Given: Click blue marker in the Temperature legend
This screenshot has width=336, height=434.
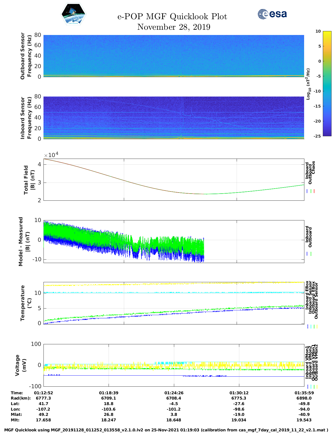Looking at the screenshot, I should point(308,326).
